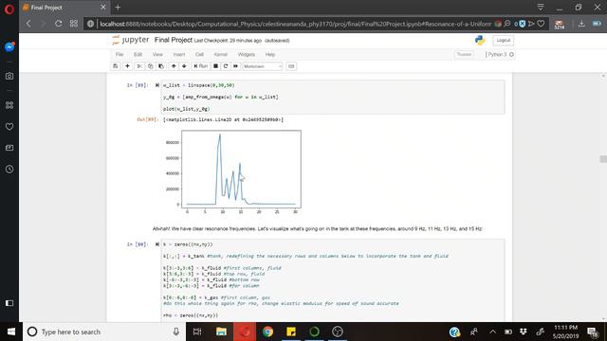Viewport: 607px width, 341px height.
Task: Open the Widgets menu in Jupyter
Action: pos(247,55)
